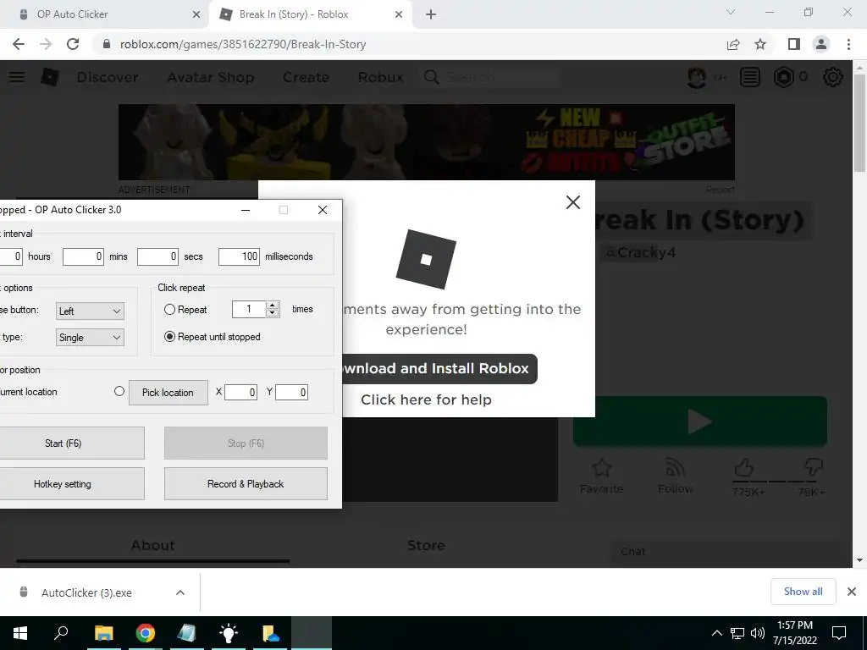Screen dimensions: 867x650
Task: Open Avatar Shop in Roblox nav
Action: coord(211,77)
